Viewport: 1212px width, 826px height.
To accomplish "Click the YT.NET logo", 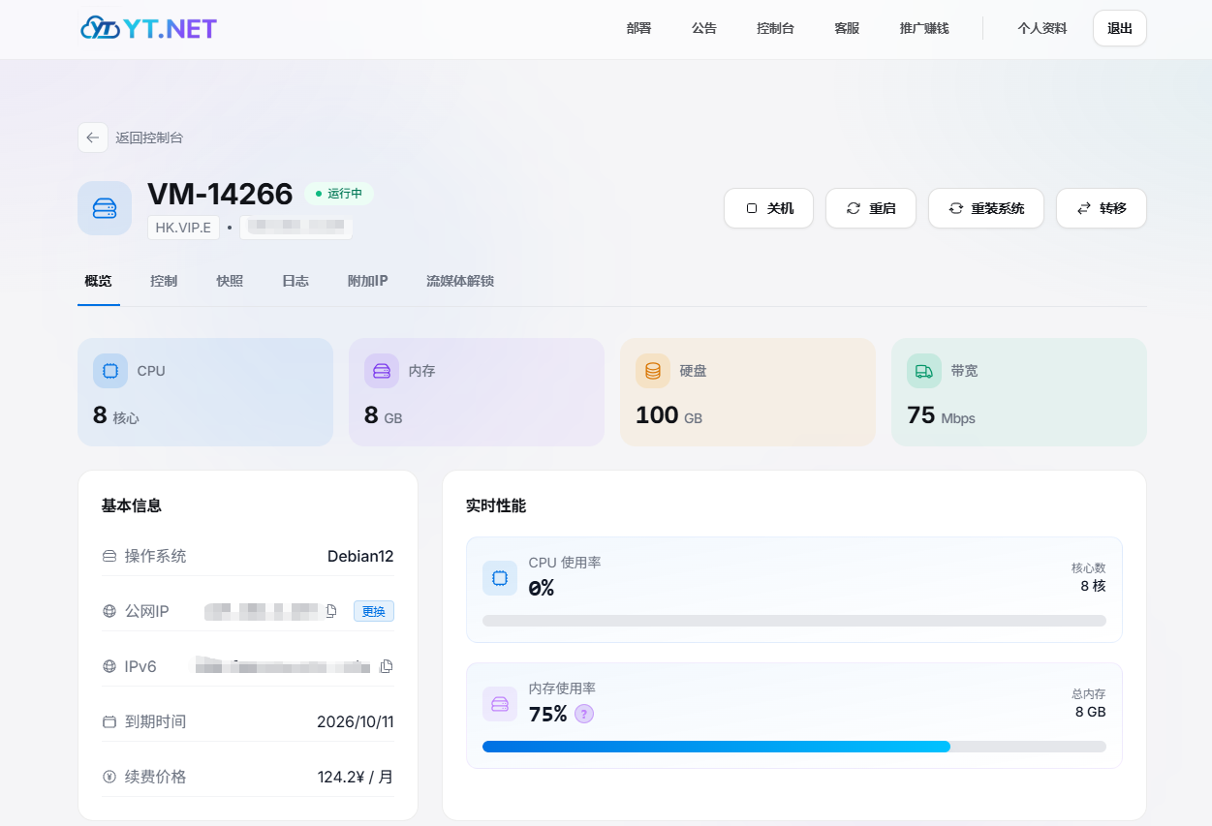I will tap(148, 28).
